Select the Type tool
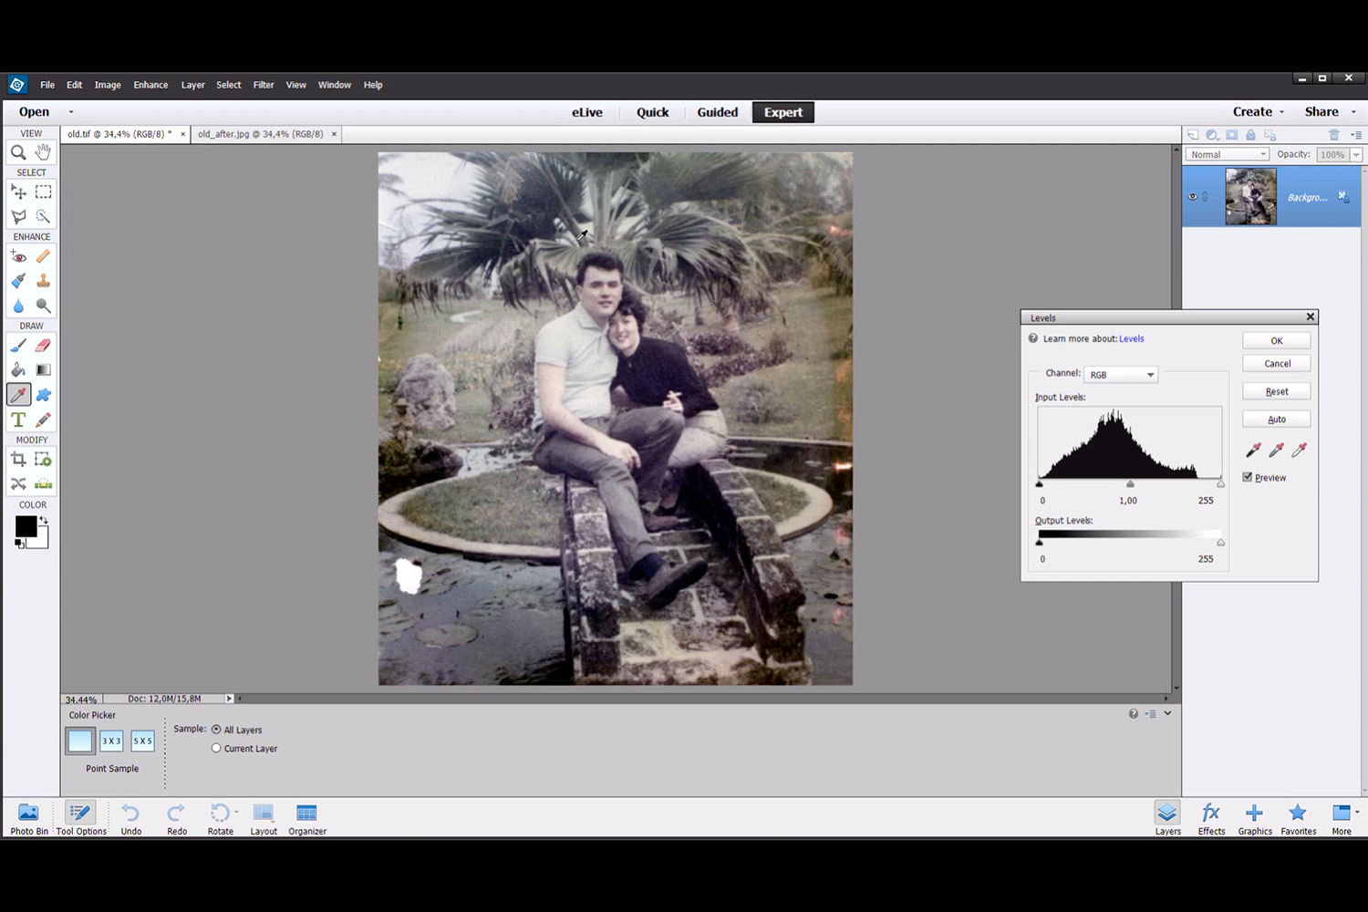The image size is (1368, 912). pyautogui.click(x=18, y=420)
